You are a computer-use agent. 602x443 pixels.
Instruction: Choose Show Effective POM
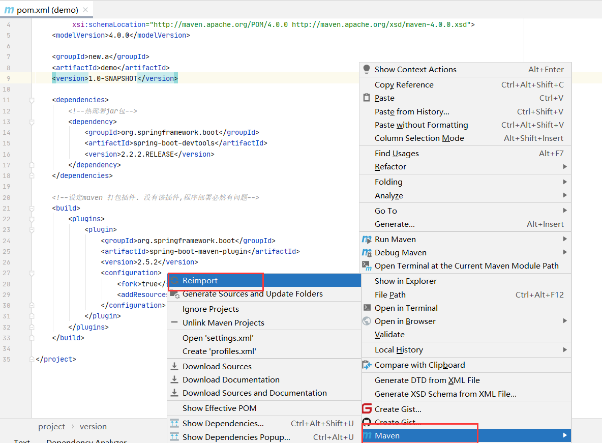point(264,408)
